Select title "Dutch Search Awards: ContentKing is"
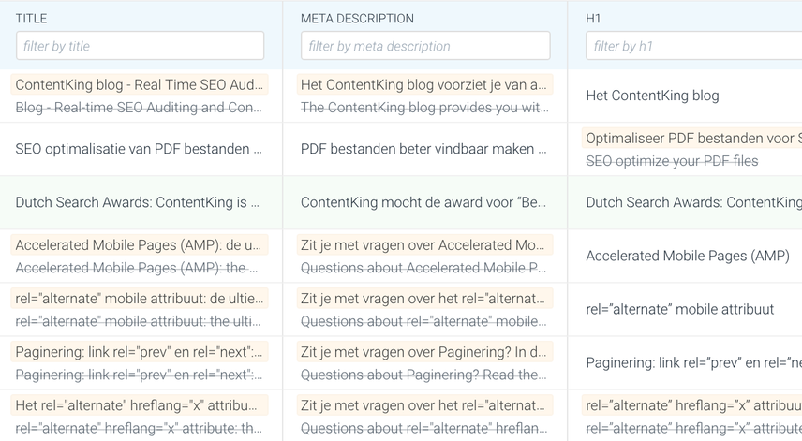802x441 pixels. coord(140,202)
